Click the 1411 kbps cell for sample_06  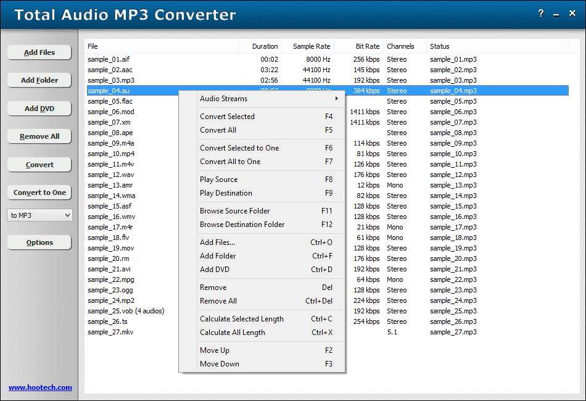[x=365, y=112]
